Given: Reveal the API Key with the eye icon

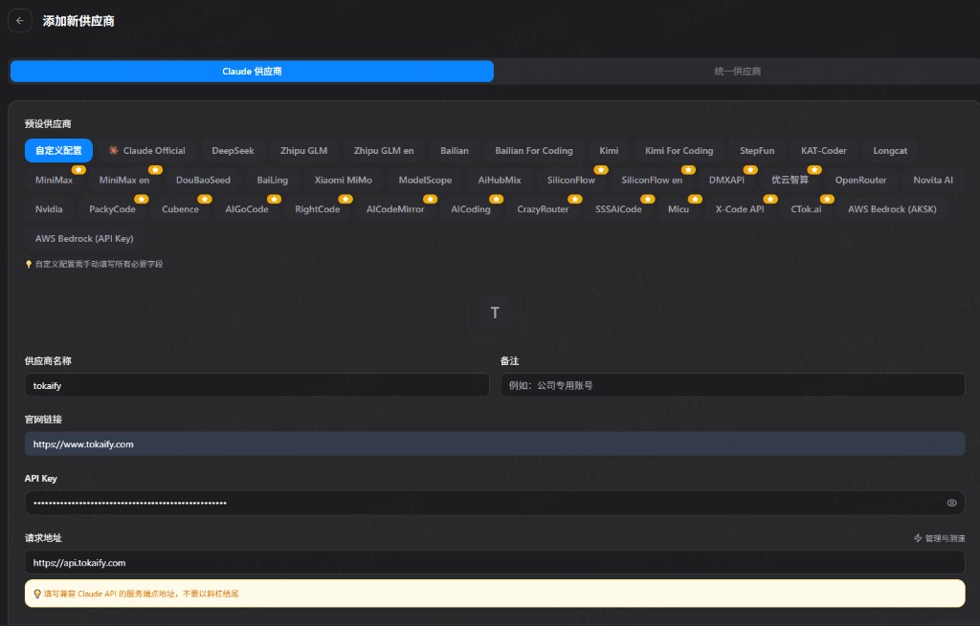Looking at the screenshot, I should point(951,503).
